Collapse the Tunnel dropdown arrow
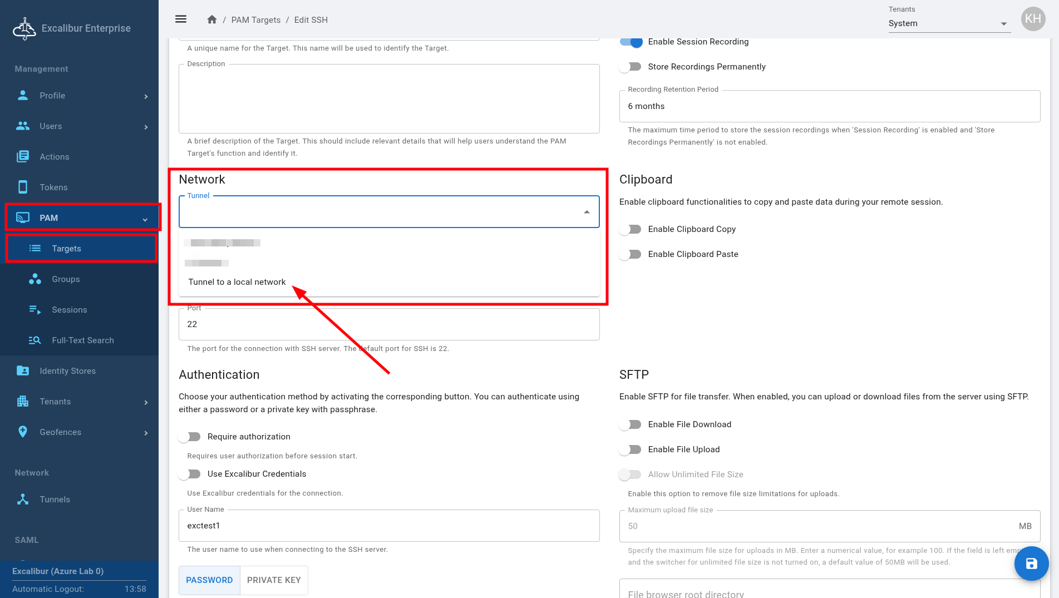Viewport: 1059px width, 598px height. click(x=587, y=212)
